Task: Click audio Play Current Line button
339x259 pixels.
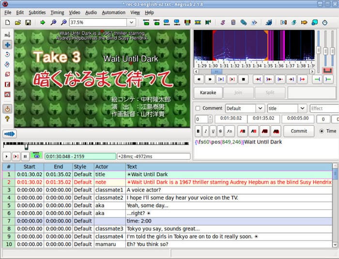Action: click(x=232, y=79)
